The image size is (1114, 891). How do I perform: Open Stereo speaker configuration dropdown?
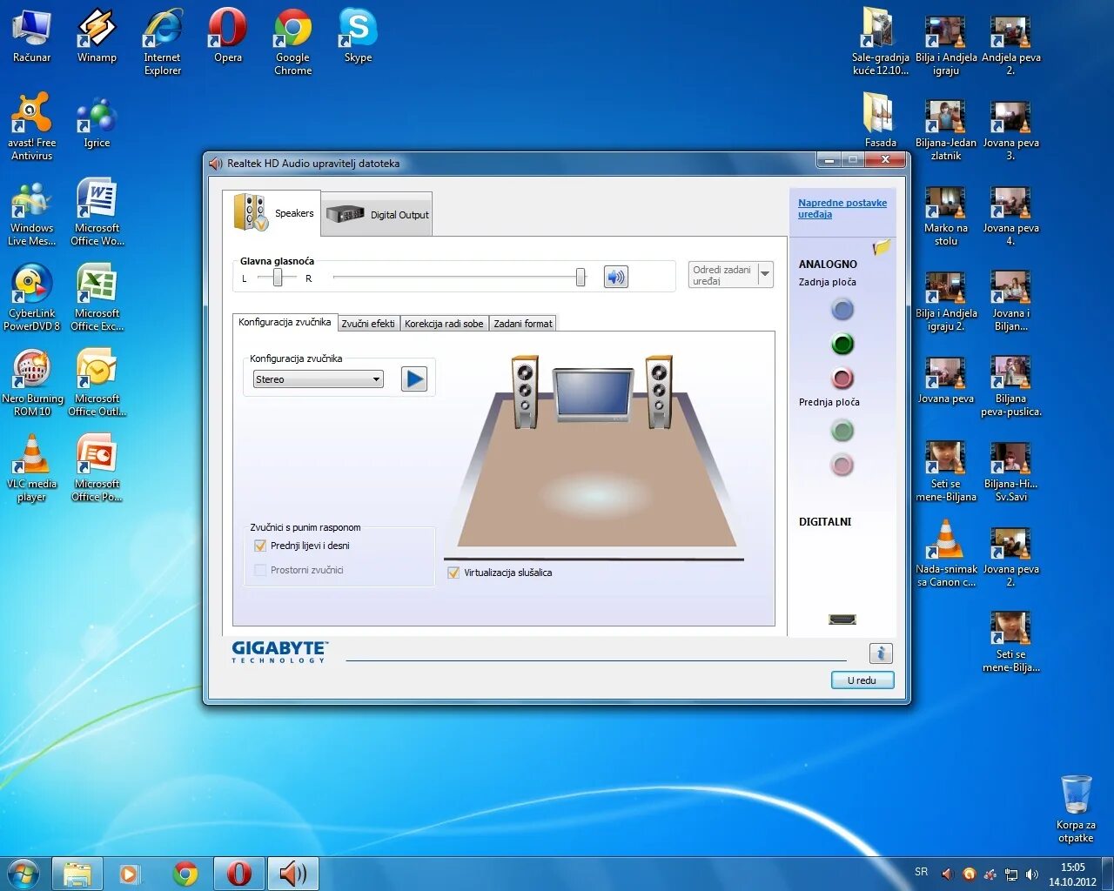pyautogui.click(x=318, y=379)
